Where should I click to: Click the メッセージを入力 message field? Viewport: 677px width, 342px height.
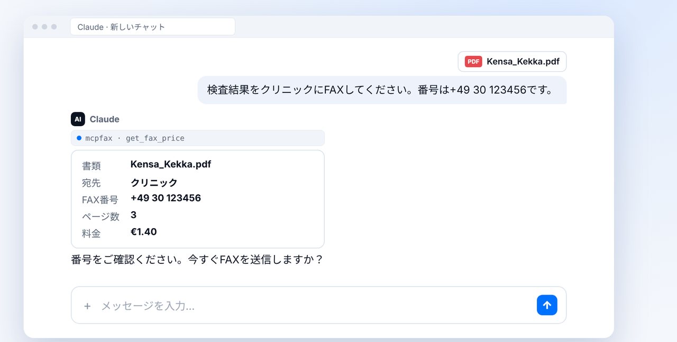(318, 305)
